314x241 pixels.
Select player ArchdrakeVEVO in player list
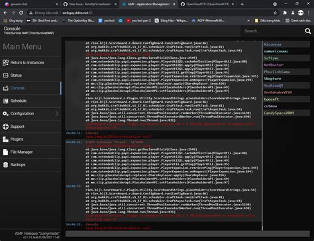[287, 93]
